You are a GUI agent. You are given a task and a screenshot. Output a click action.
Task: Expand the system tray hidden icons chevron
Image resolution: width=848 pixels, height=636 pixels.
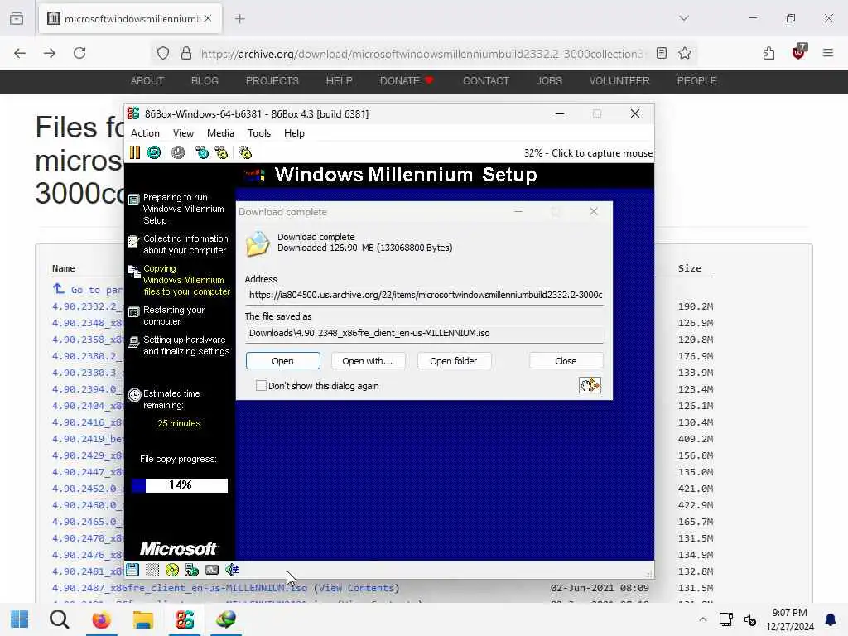(x=702, y=619)
